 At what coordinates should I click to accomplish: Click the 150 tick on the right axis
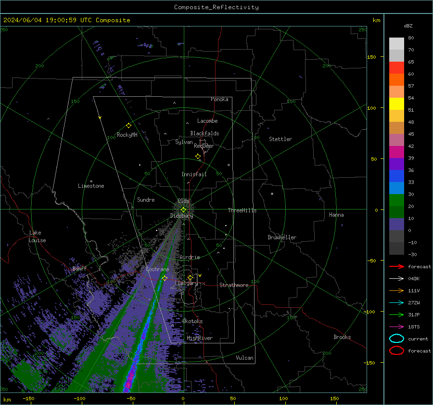tap(371, 57)
